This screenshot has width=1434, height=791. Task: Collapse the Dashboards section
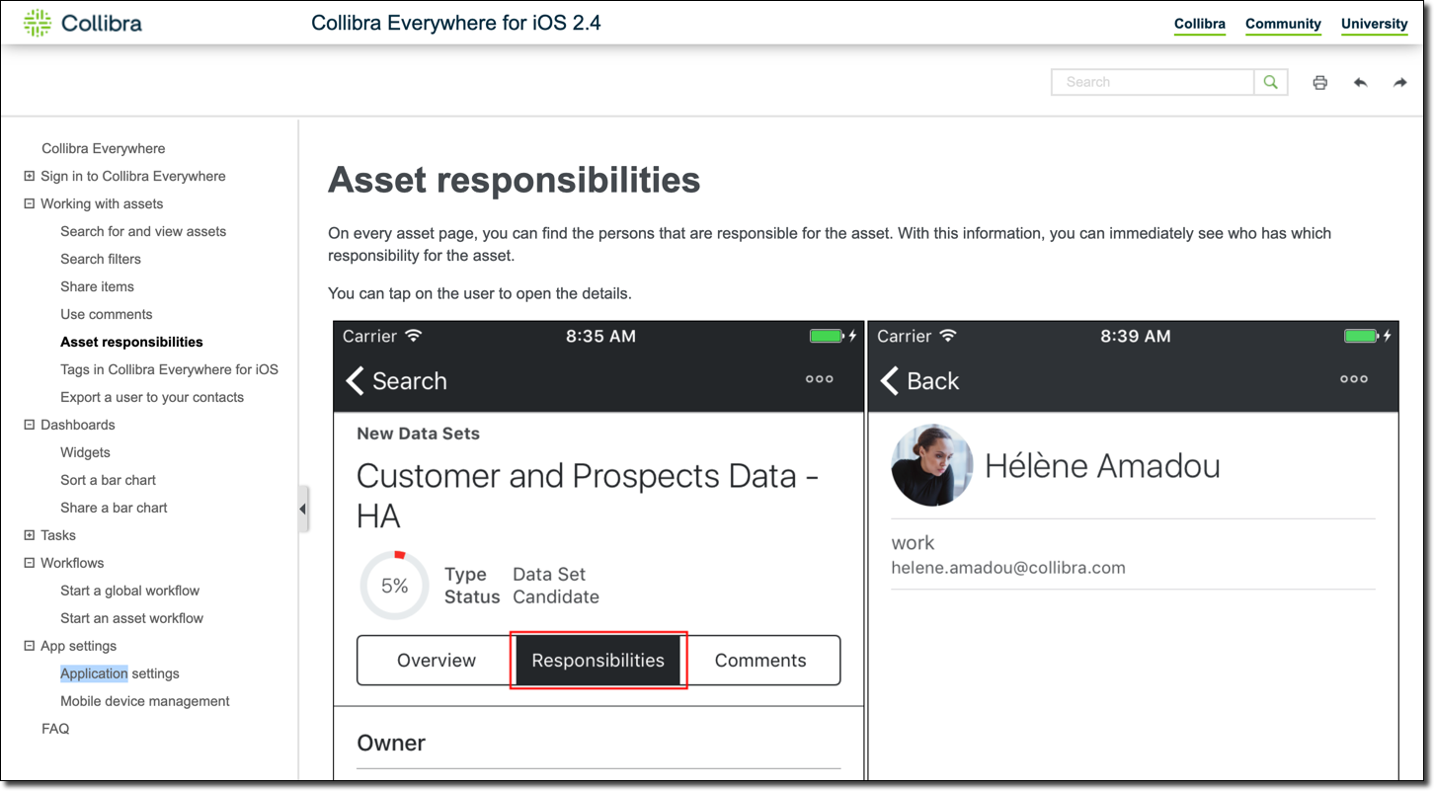click(x=30, y=426)
